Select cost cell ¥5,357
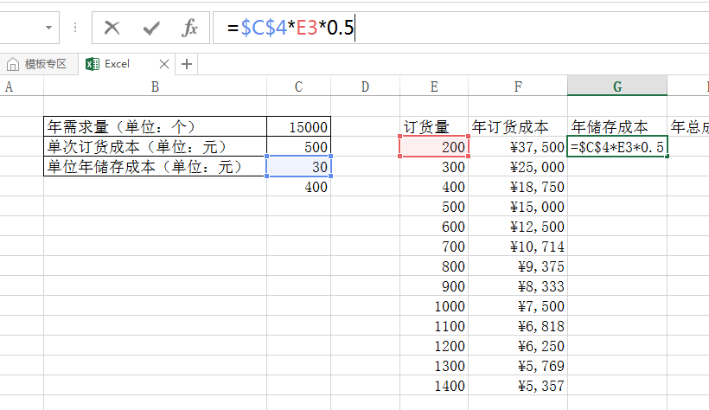This screenshot has width=709, height=410. [x=518, y=386]
